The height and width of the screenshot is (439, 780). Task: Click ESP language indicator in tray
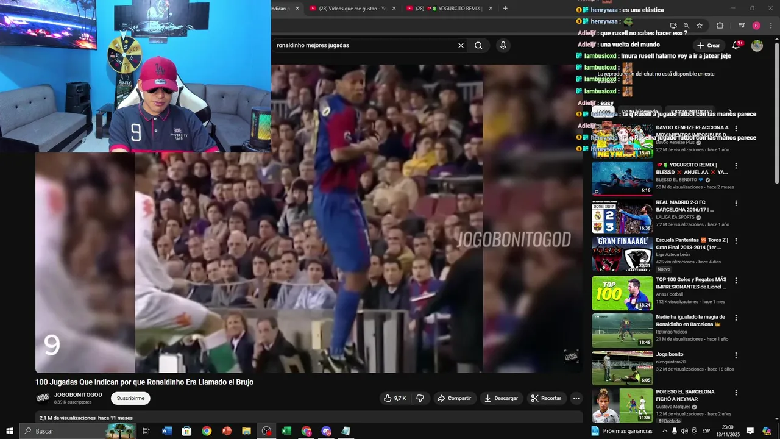706,431
